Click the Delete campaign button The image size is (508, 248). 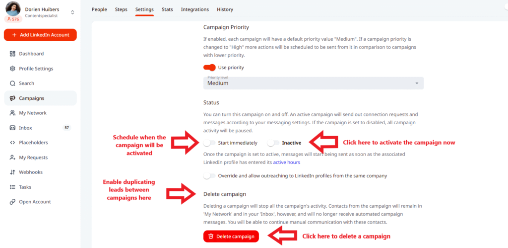pyautogui.click(x=231, y=237)
